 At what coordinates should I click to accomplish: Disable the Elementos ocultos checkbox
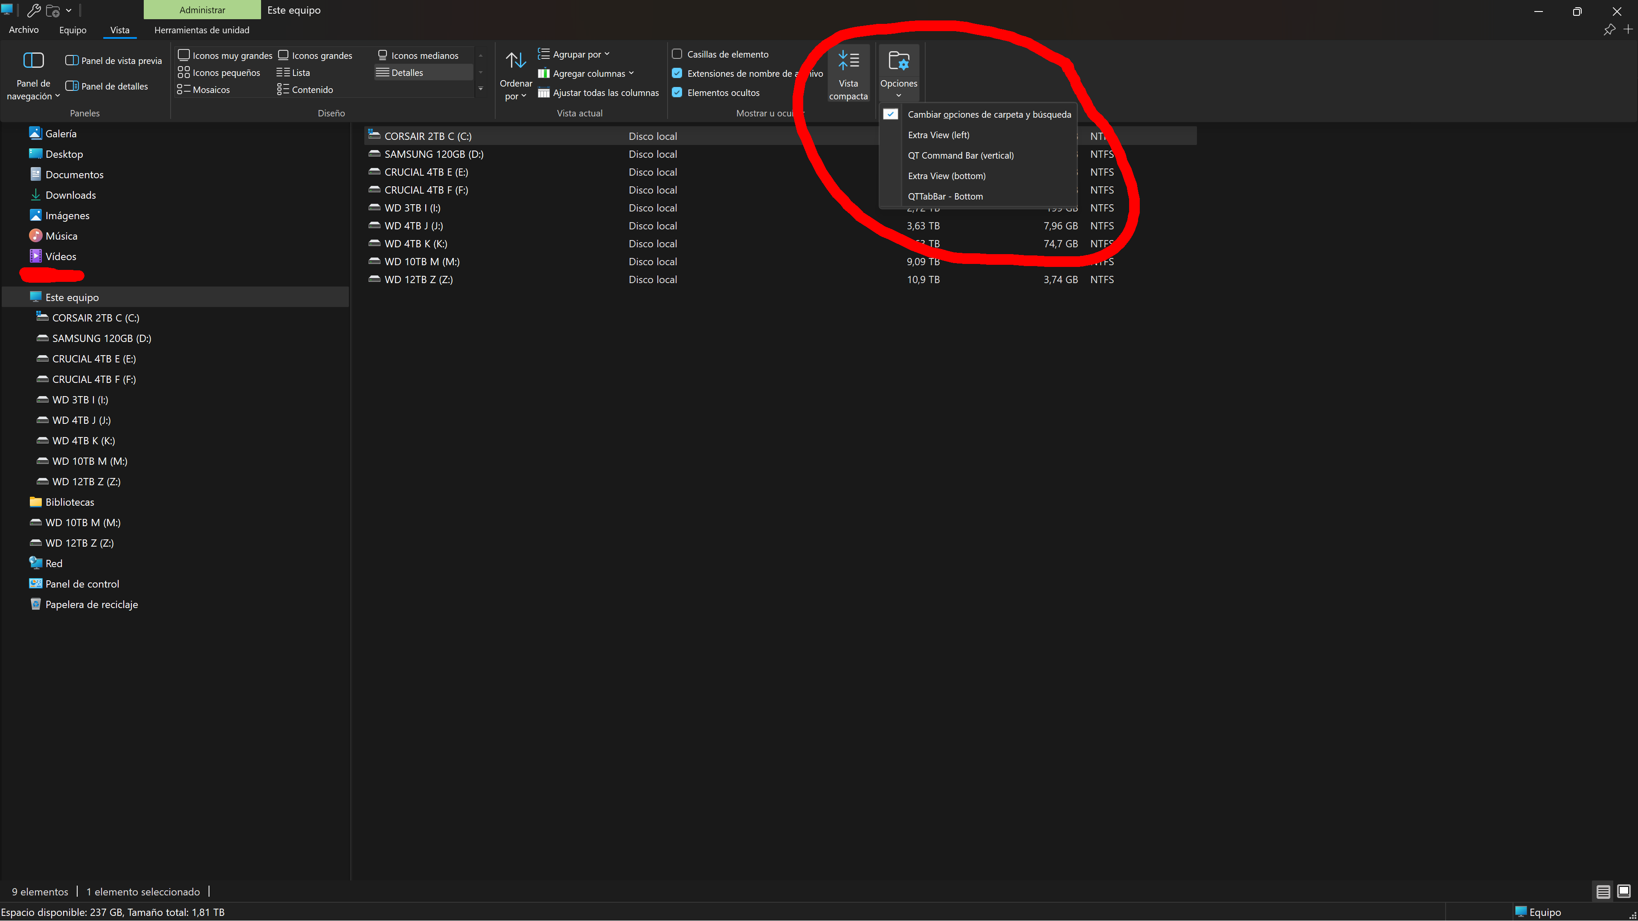(x=677, y=92)
